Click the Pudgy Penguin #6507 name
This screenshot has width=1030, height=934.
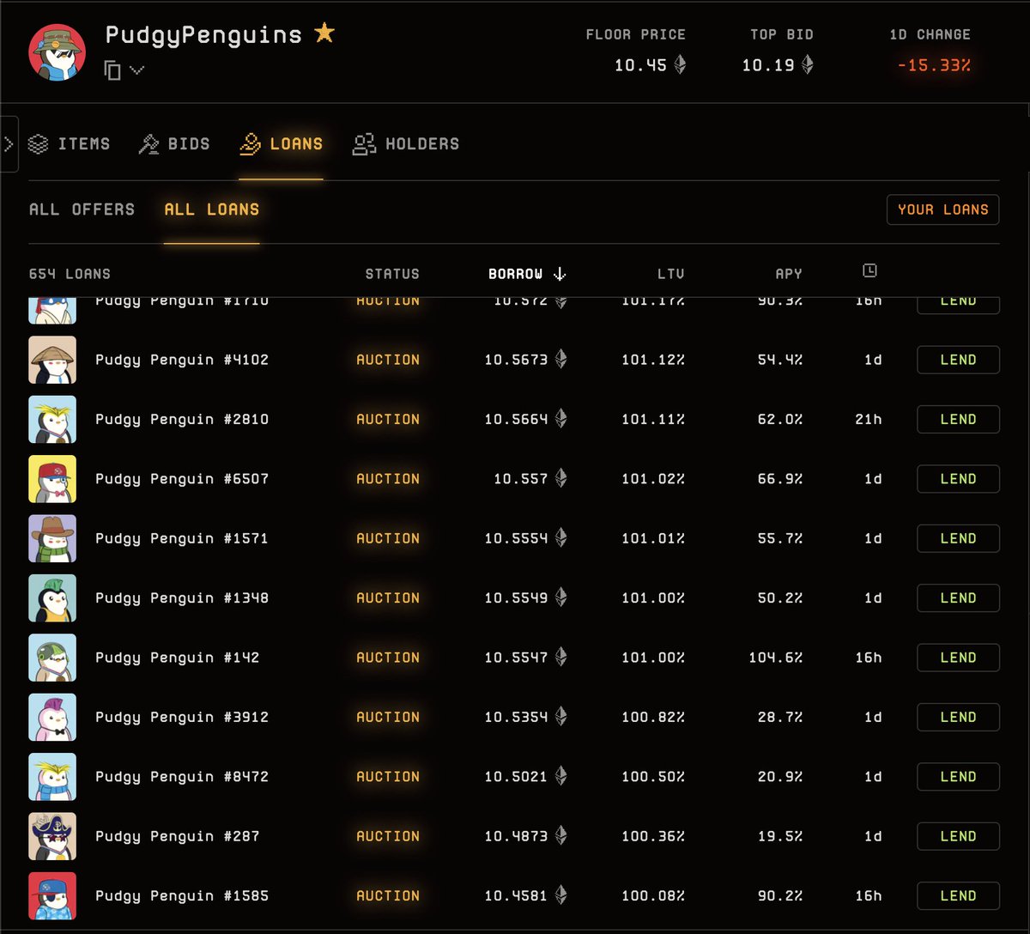point(182,479)
